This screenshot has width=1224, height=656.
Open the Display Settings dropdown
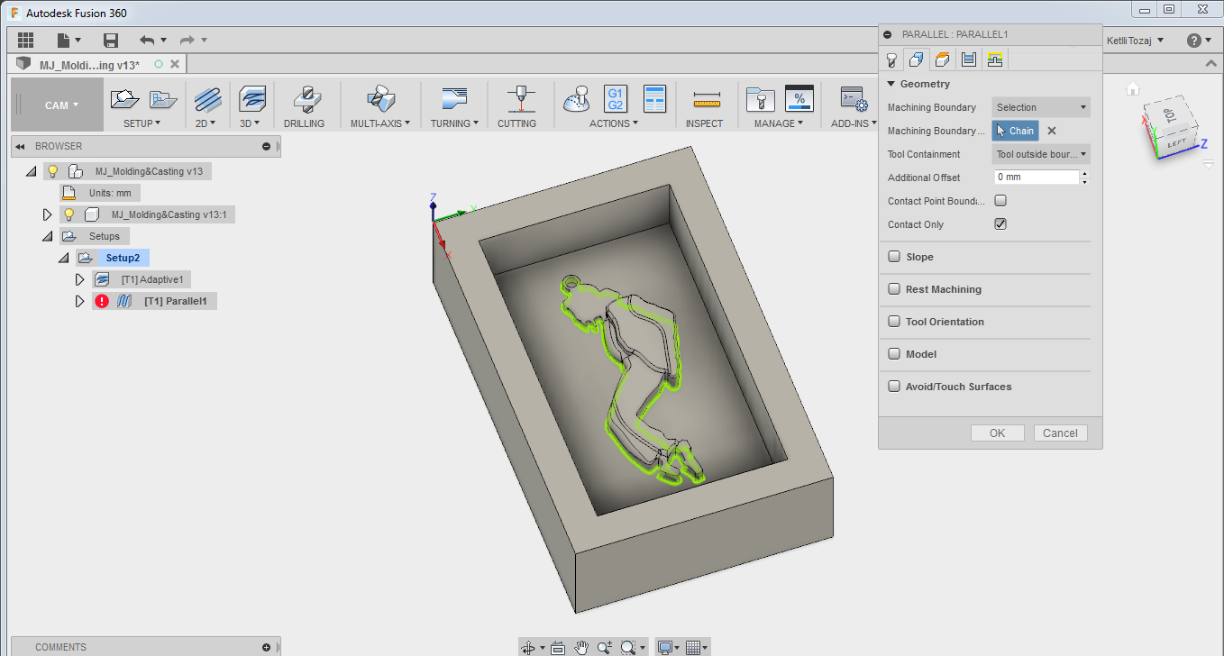click(x=667, y=647)
